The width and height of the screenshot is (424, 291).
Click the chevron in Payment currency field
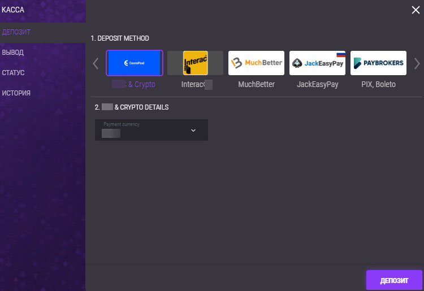(x=193, y=131)
